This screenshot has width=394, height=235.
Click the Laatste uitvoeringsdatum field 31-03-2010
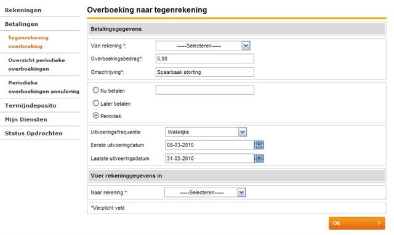[x=209, y=159]
